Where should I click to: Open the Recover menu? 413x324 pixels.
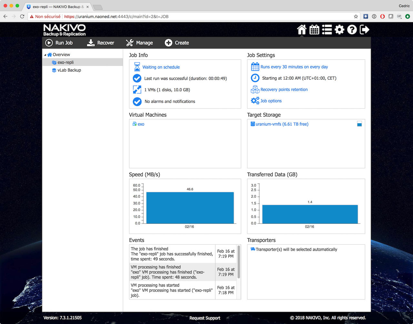[x=101, y=43]
